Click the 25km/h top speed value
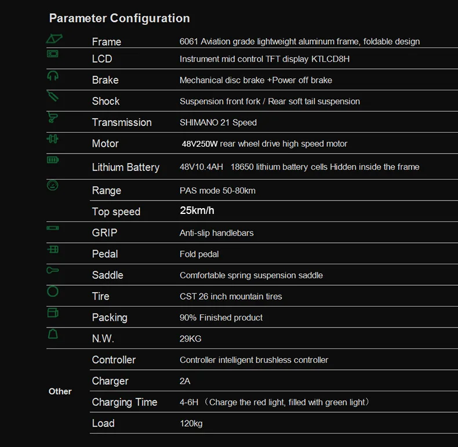Screen dimensions: 458x447 (197, 210)
